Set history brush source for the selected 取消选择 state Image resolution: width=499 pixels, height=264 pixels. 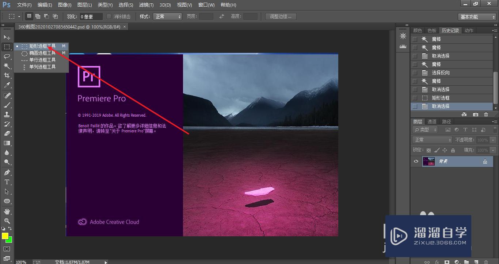point(415,106)
